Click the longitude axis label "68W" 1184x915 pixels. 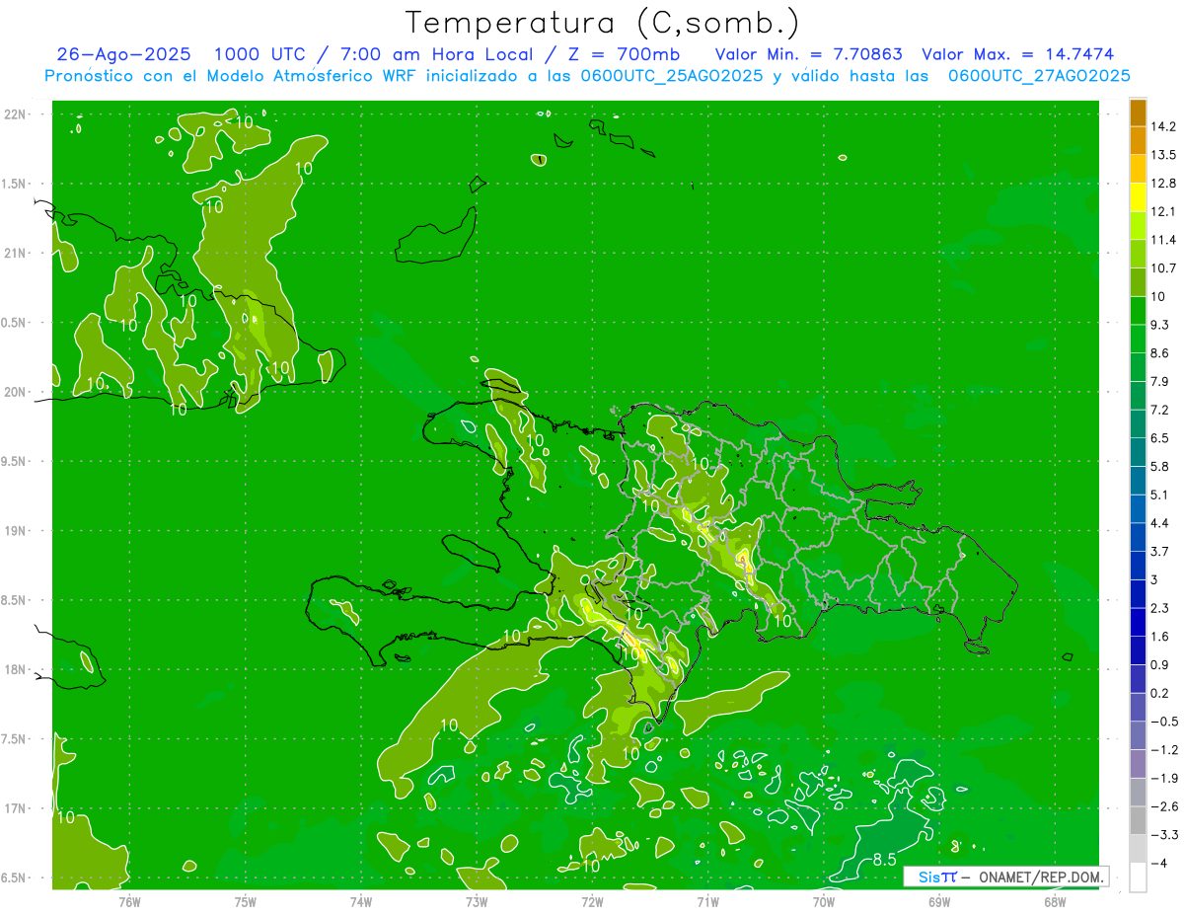pyautogui.click(x=1054, y=901)
